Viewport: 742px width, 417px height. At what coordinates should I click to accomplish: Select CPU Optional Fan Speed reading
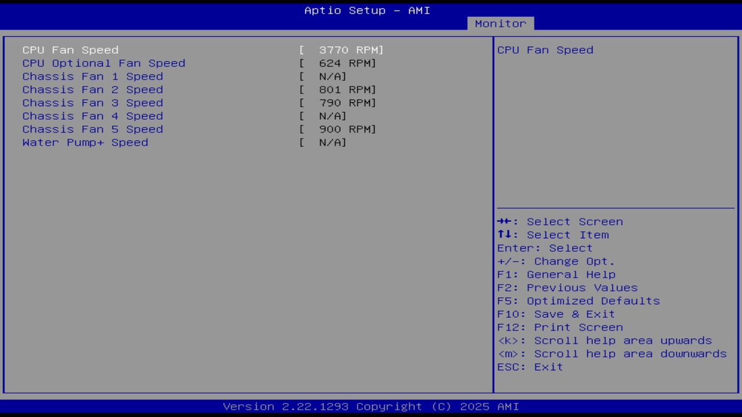pyautogui.click(x=104, y=63)
